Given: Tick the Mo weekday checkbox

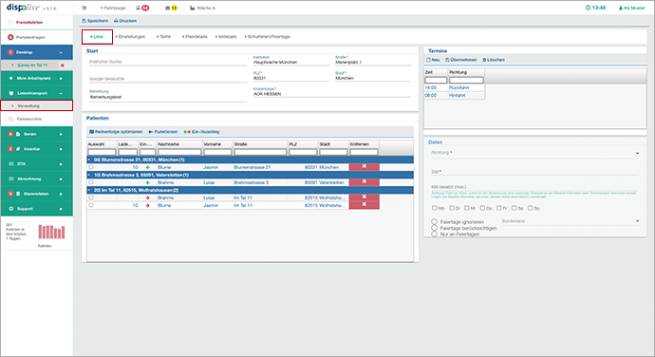Looking at the screenshot, I should click(x=435, y=208).
